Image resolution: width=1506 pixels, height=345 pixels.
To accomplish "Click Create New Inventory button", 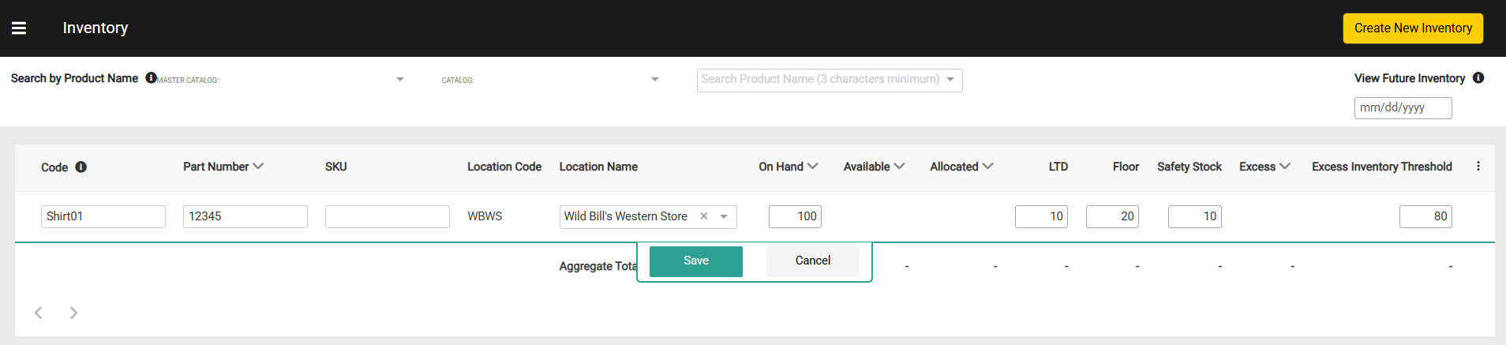I will [1412, 28].
